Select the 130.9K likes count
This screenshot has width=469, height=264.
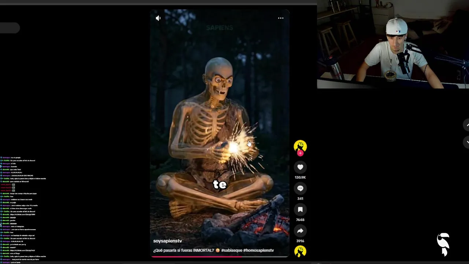click(x=300, y=177)
